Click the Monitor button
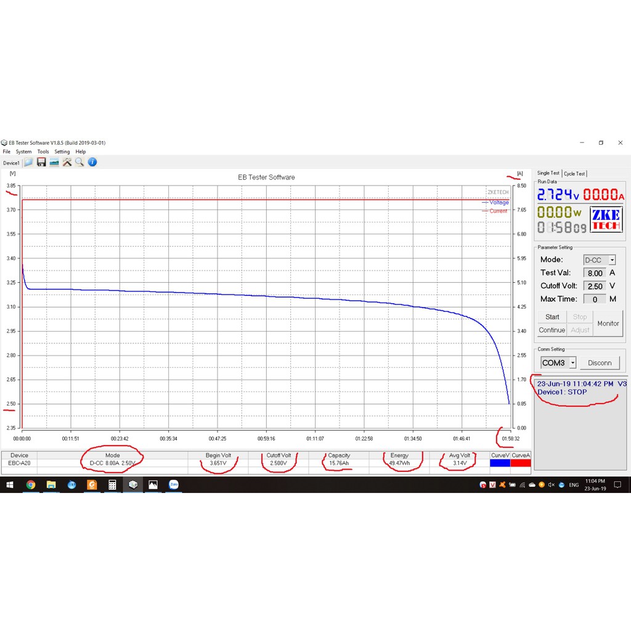This screenshot has width=631, height=631. (608, 324)
